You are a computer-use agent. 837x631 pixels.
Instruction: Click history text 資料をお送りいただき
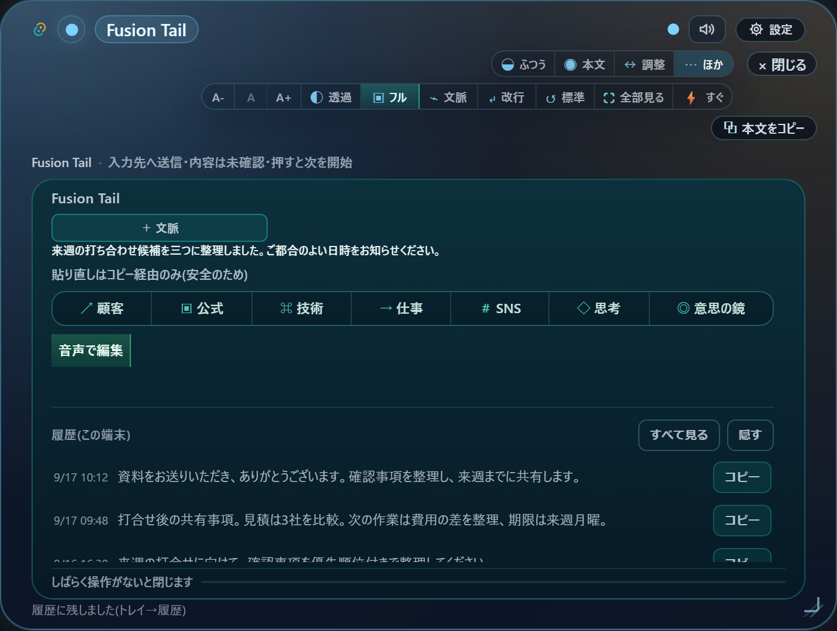coord(350,477)
